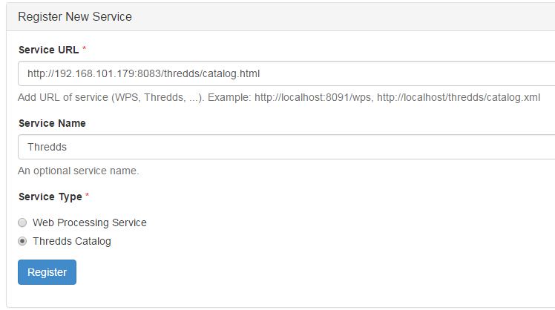Select the Thredds Catalog radio button
The image size is (555, 310).
pyautogui.click(x=22, y=241)
